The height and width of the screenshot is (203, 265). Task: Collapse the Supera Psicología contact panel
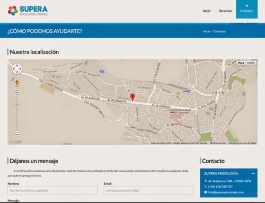(253, 173)
